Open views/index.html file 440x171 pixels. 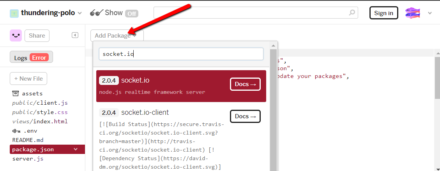point(40,121)
